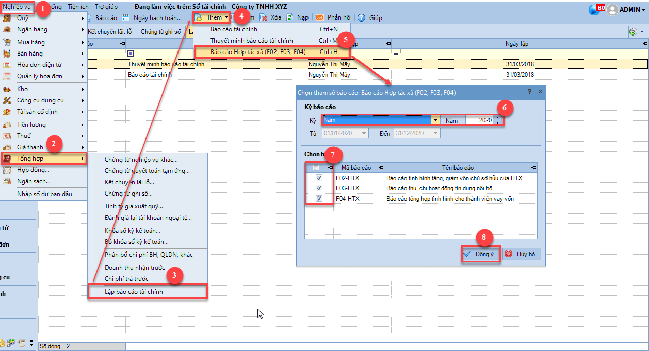649x351 pixels.
Task: Expand the Thuế submenu arrow
Action: [83, 136]
